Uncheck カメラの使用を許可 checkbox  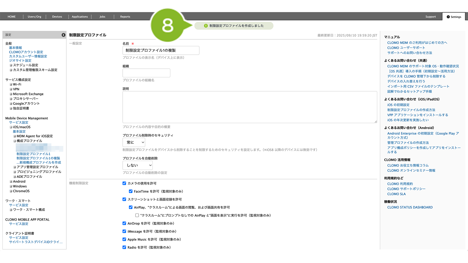[x=124, y=183]
